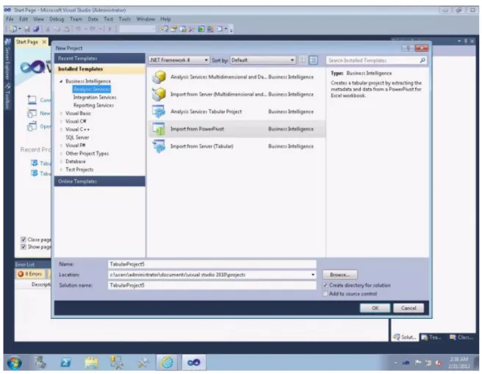The height and width of the screenshot is (374, 482).
Task: Open Windows Explorer folder icon in taskbar
Action: [x=91, y=363]
